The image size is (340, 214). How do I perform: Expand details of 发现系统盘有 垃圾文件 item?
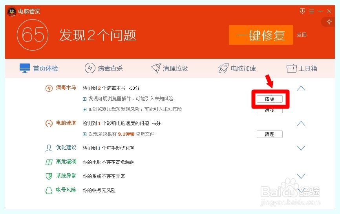tap(84, 134)
